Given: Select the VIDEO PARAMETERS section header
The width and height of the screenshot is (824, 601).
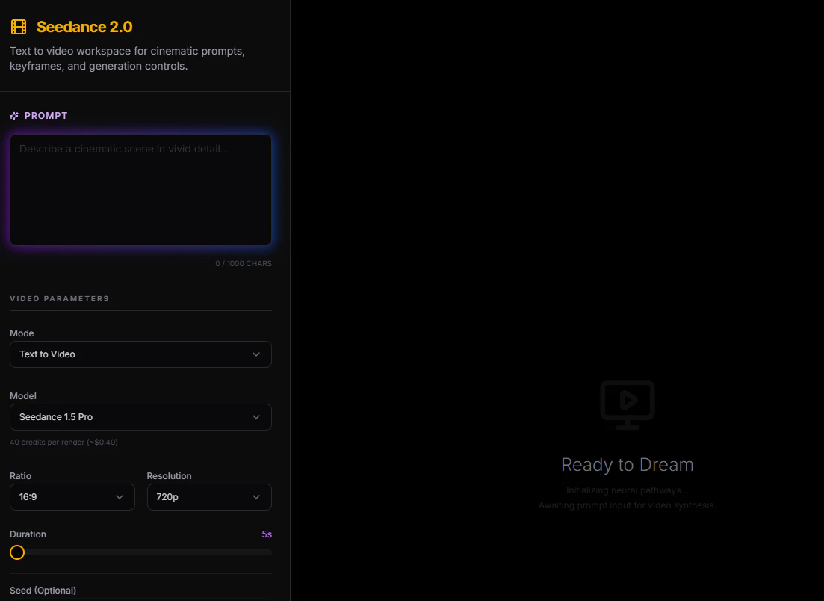Looking at the screenshot, I should pyautogui.click(x=60, y=298).
